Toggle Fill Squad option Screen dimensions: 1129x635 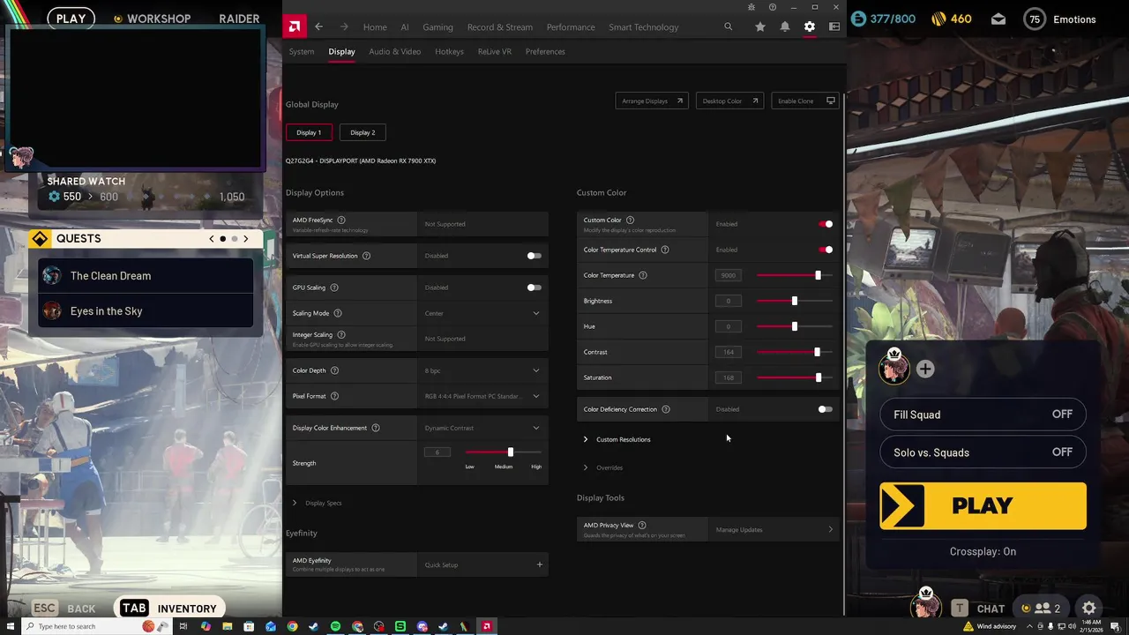(x=983, y=415)
